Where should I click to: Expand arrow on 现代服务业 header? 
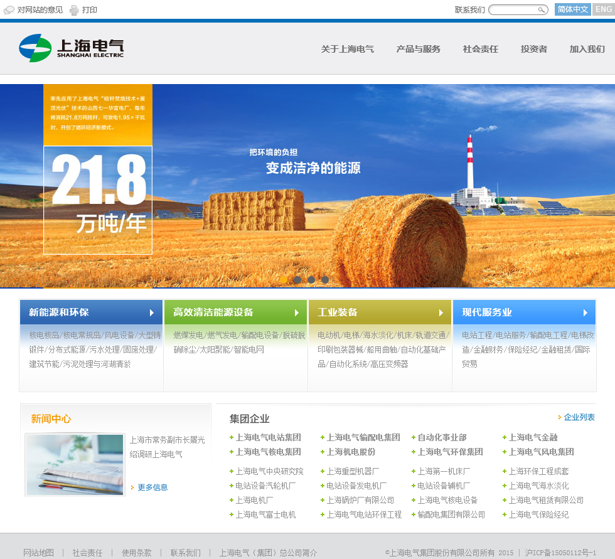tap(585, 312)
